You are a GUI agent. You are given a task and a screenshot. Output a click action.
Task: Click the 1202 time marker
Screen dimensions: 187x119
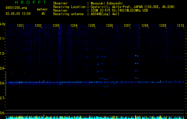click(x=38, y=26)
